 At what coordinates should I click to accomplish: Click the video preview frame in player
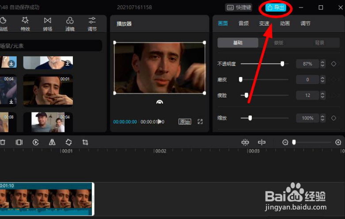pos(159,68)
